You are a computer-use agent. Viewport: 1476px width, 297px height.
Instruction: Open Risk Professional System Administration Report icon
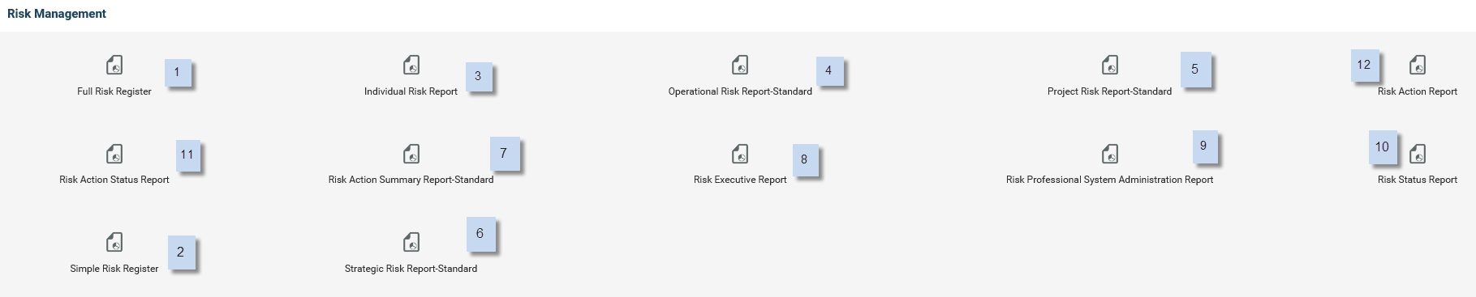pos(1109,154)
